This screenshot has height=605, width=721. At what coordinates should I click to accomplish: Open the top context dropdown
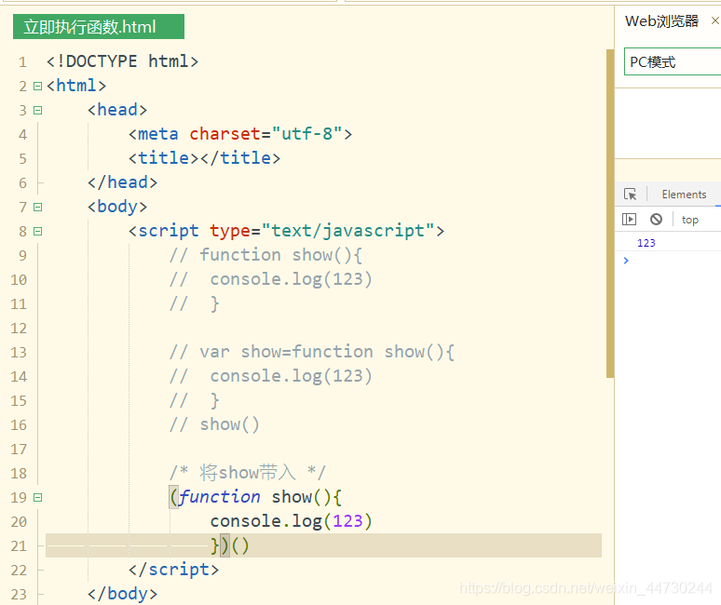689,220
